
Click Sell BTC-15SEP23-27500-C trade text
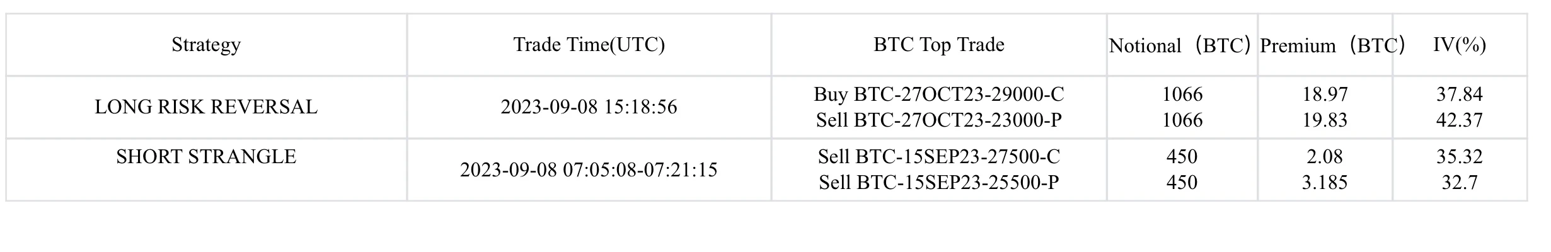[x=938, y=157]
